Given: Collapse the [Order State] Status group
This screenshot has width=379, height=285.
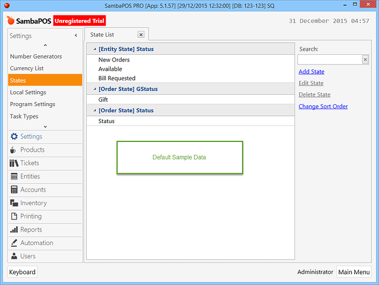Looking at the screenshot, I should click(95, 110).
